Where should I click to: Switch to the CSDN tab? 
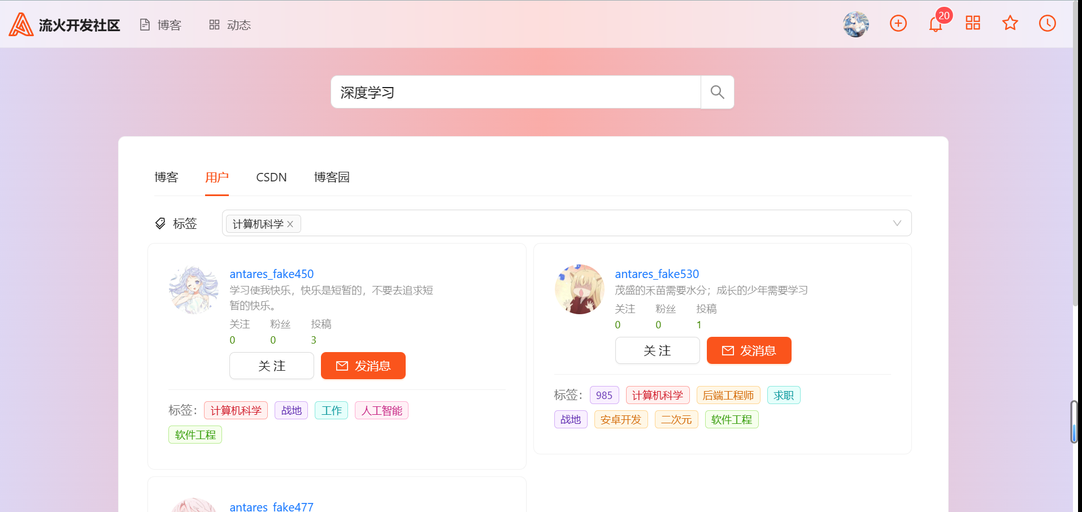(271, 177)
